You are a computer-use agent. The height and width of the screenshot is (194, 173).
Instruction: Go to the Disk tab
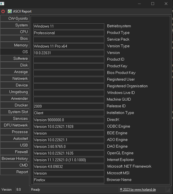[15, 65]
